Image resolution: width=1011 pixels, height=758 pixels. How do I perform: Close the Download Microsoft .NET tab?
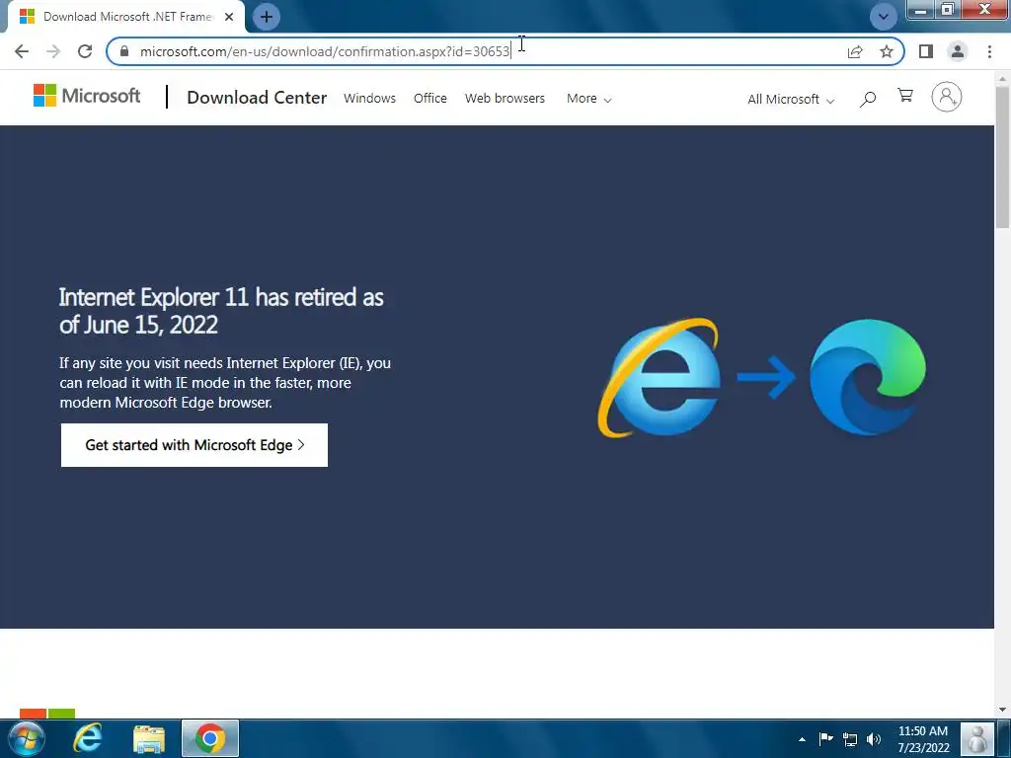[x=229, y=17]
